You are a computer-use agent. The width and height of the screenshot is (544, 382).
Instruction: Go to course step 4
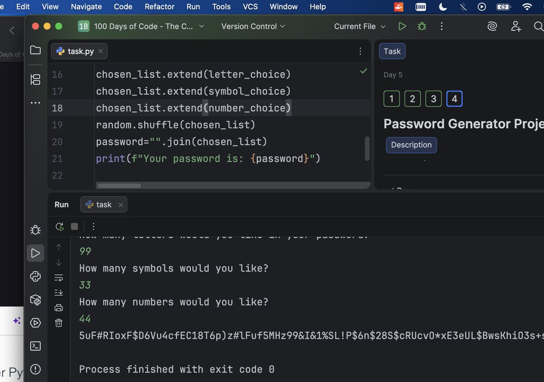(x=454, y=99)
